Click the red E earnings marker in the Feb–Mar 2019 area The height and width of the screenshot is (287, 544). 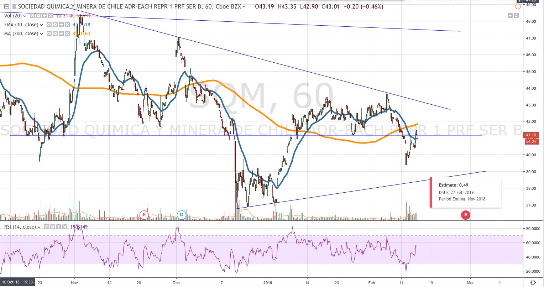click(x=465, y=215)
